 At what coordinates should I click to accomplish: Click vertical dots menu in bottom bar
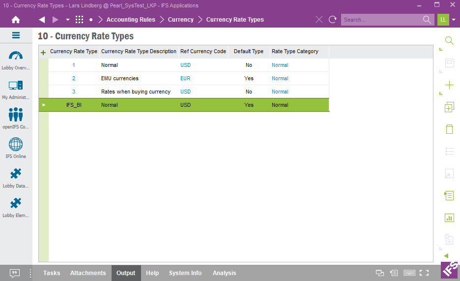[x=30, y=273]
